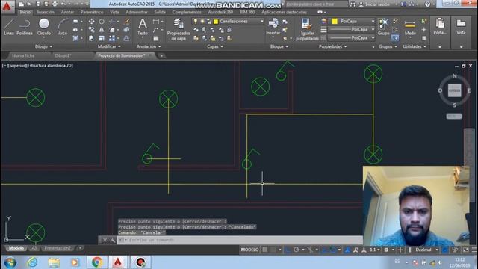Expand the Dibujo panel
478x269 pixels.
tap(43, 46)
